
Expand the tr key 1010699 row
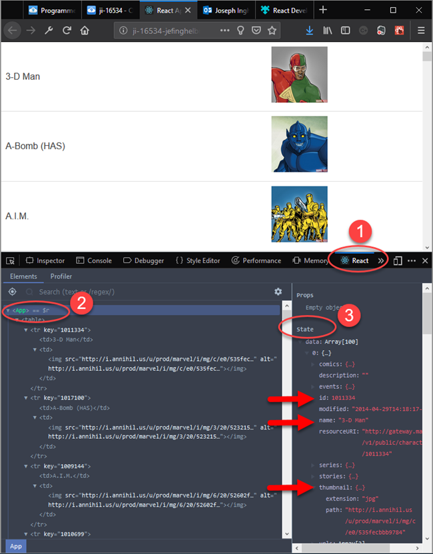click(x=26, y=534)
